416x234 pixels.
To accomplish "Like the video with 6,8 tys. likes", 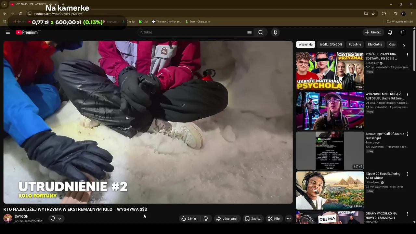I will coord(189,219).
